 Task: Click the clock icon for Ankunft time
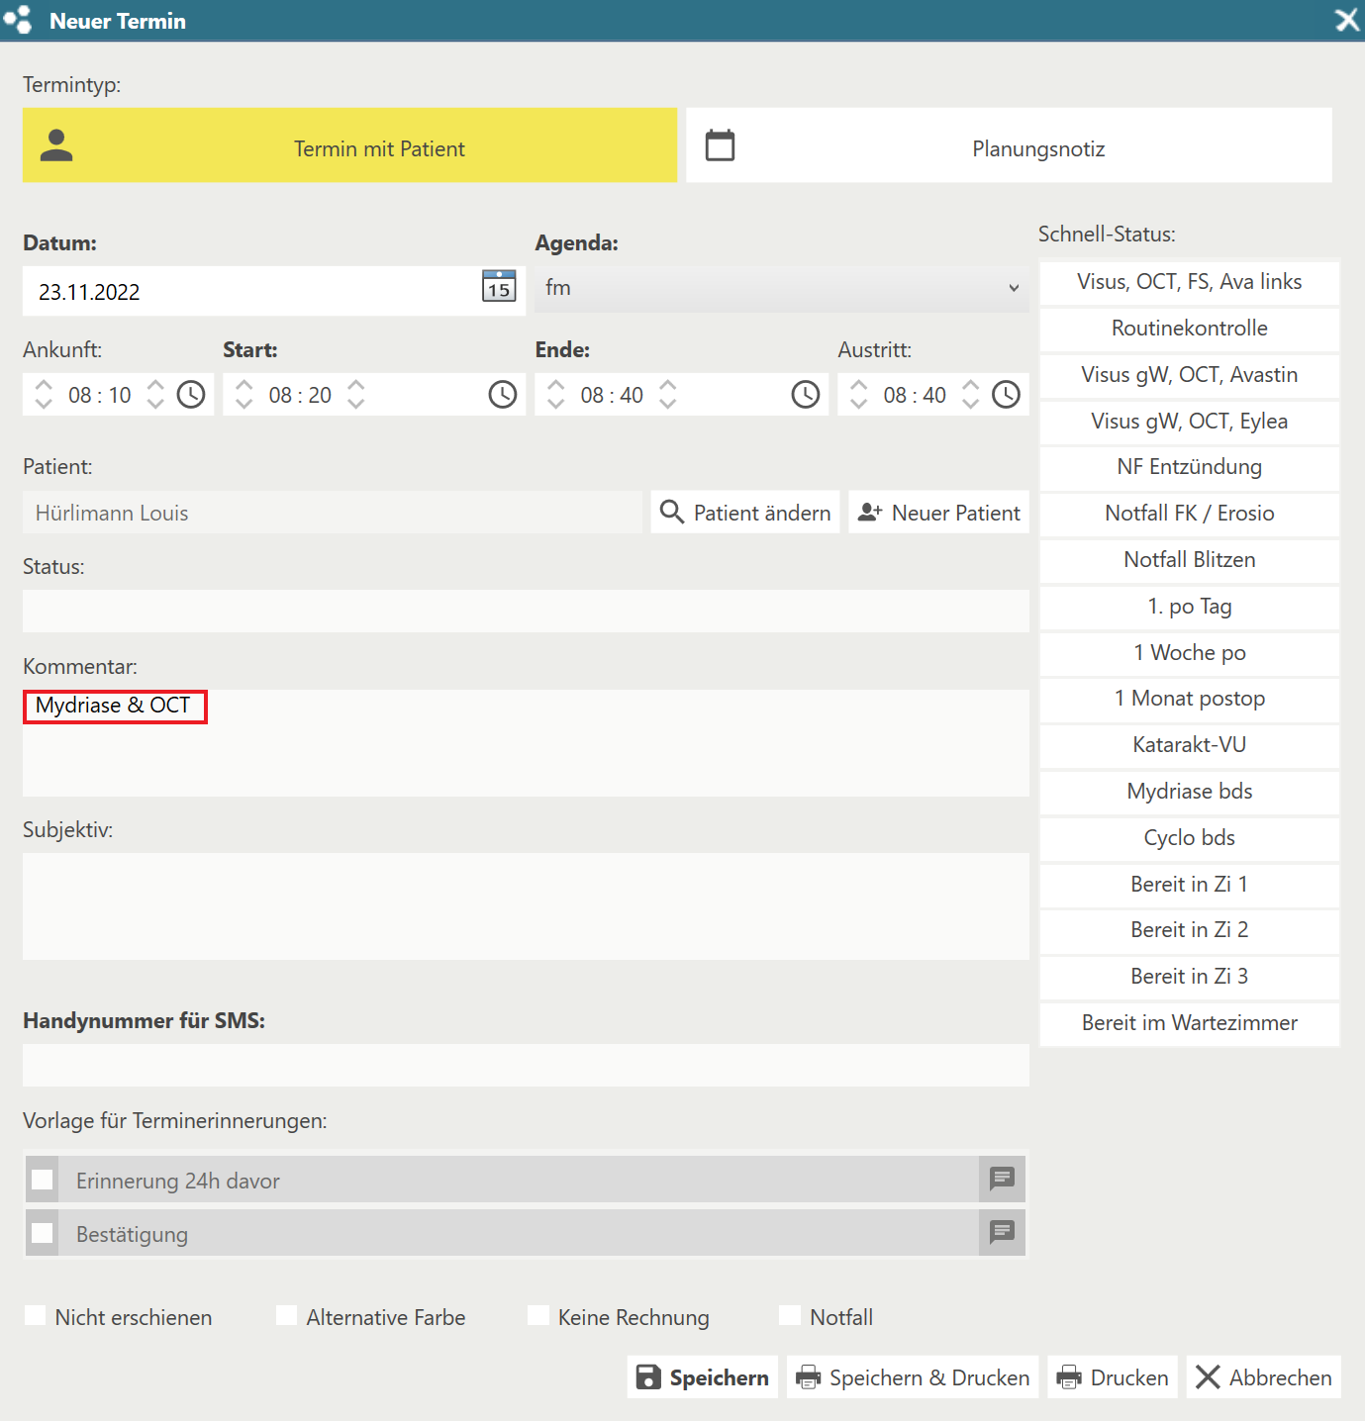[191, 395]
